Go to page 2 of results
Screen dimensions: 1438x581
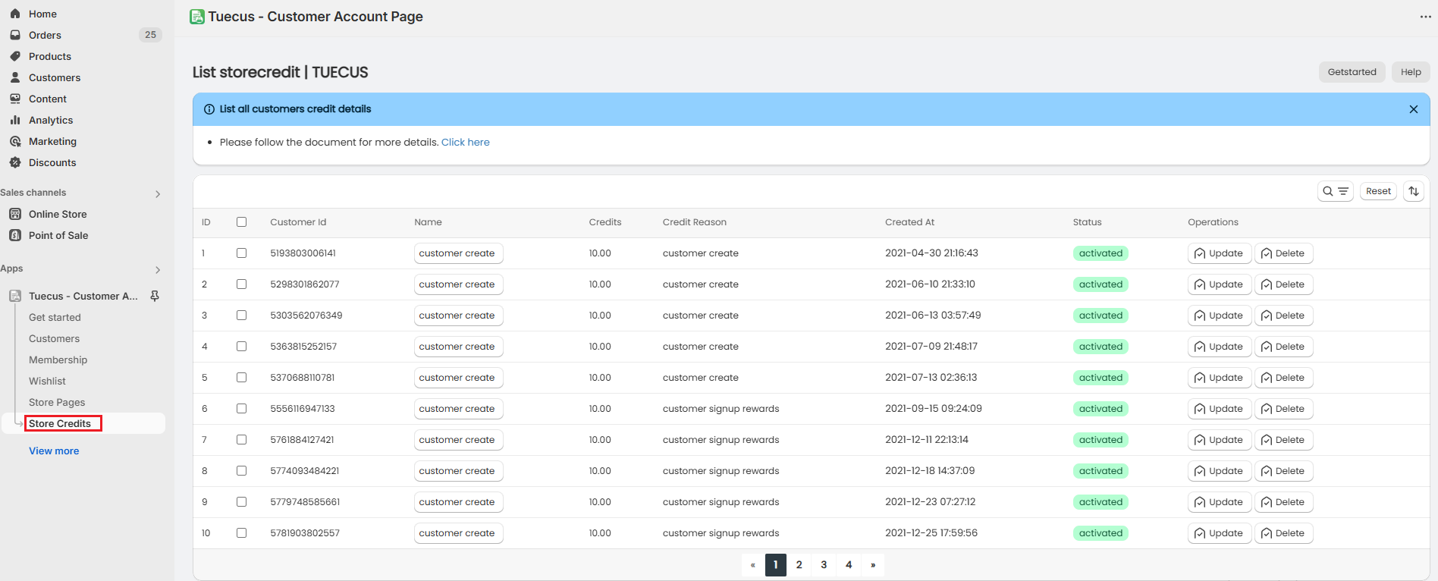coord(799,565)
